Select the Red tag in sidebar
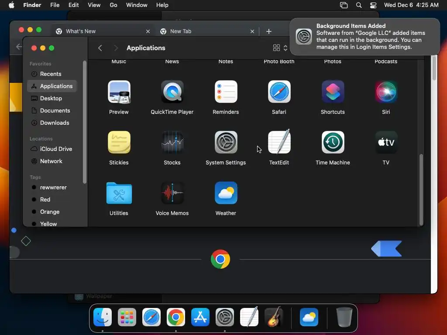The width and height of the screenshot is (447, 335). click(52, 200)
